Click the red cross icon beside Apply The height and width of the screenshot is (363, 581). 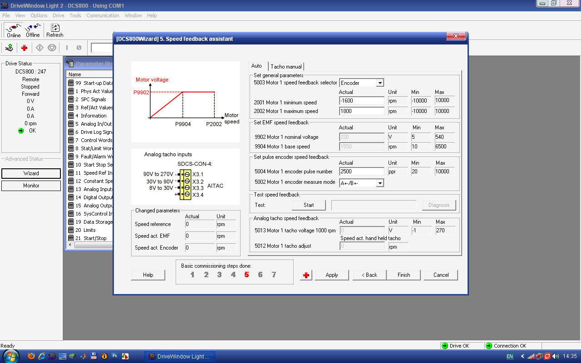tap(306, 275)
